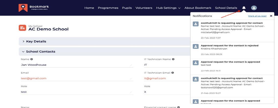Image resolution: width=278 pixels, height=108 pixels.
Task: Close the Notifications panel
Action: pos(271,16)
